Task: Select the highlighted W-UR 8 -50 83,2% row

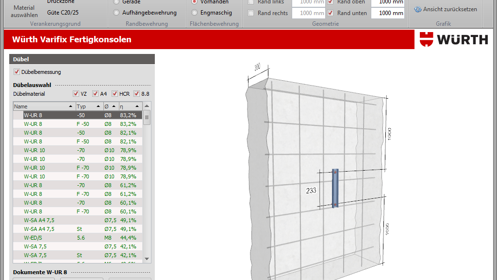Action: tap(78, 115)
